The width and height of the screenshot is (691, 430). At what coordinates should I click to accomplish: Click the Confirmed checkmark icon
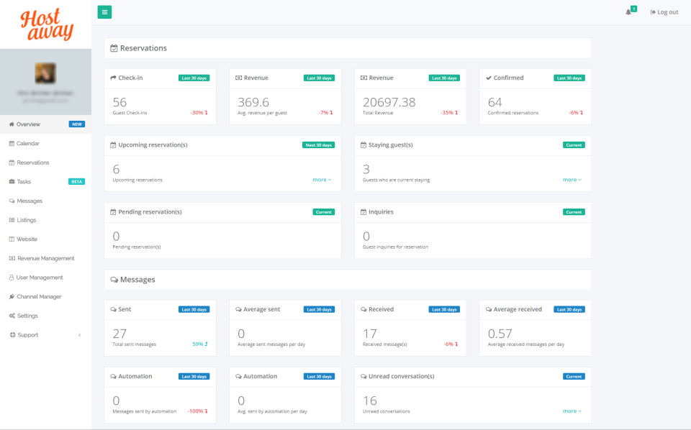tap(488, 78)
